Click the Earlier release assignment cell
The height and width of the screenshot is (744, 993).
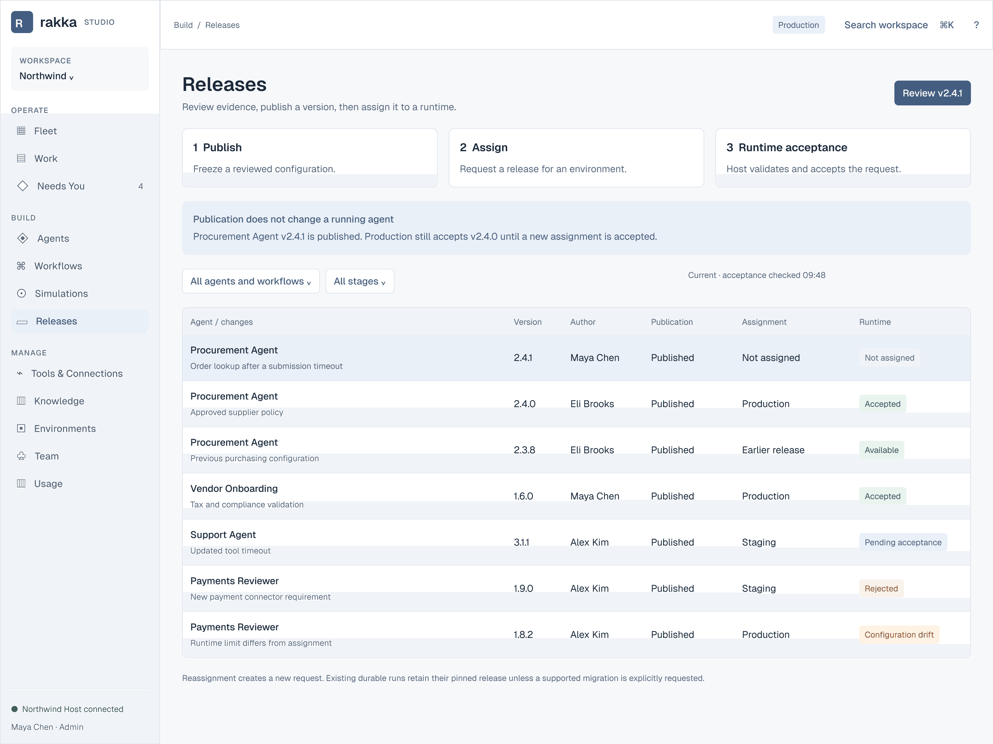(x=773, y=450)
